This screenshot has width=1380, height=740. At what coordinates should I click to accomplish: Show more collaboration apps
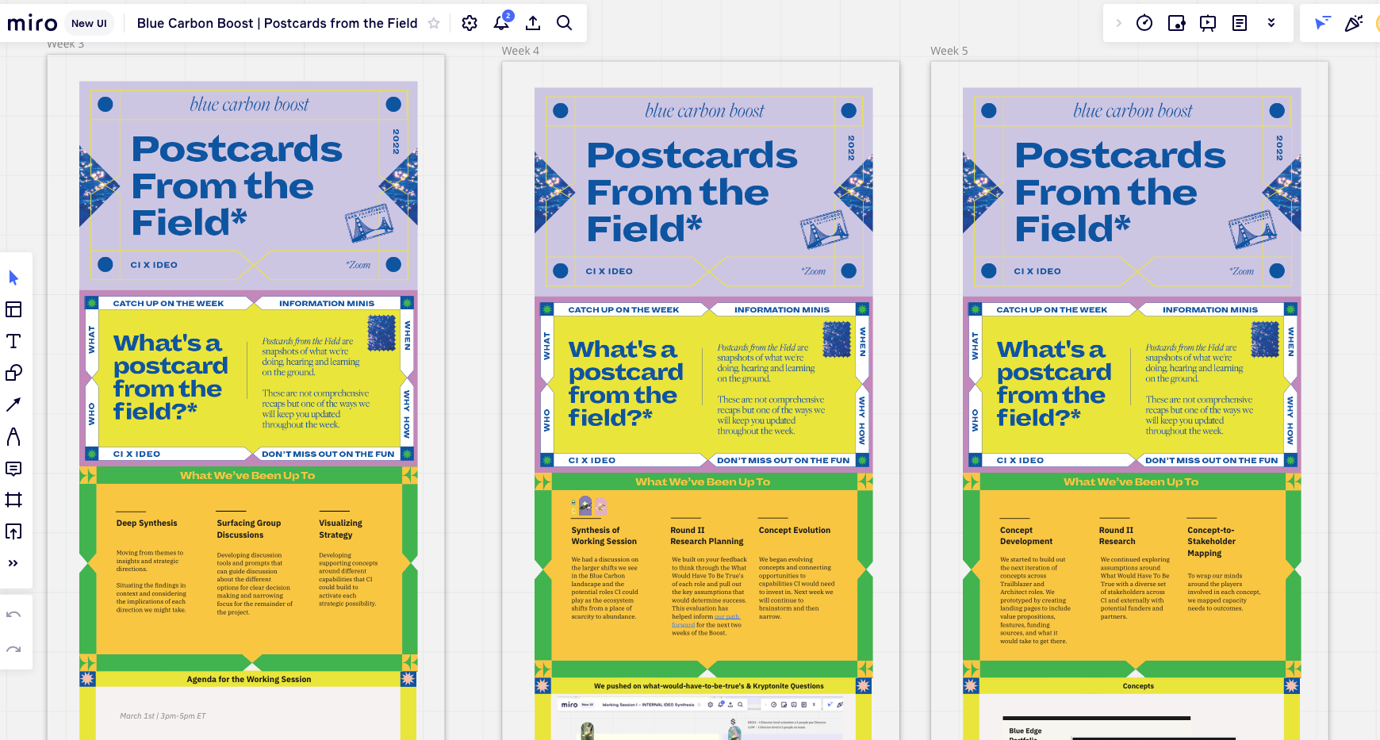(x=1271, y=23)
